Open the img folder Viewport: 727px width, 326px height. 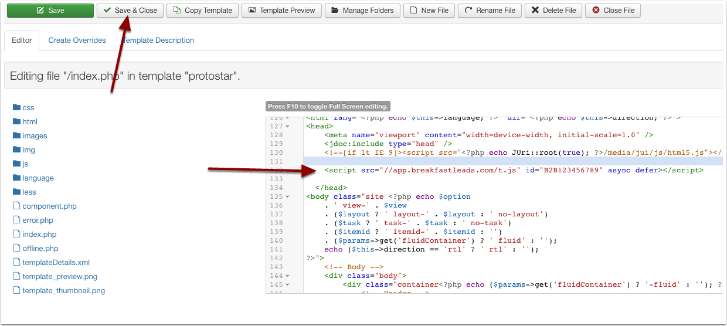tap(29, 150)
